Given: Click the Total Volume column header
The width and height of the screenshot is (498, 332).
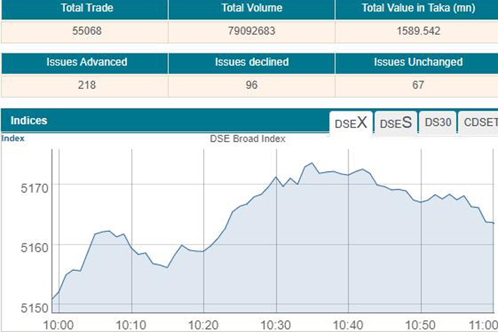Looking at the screenshot, I should coord(252,8).
